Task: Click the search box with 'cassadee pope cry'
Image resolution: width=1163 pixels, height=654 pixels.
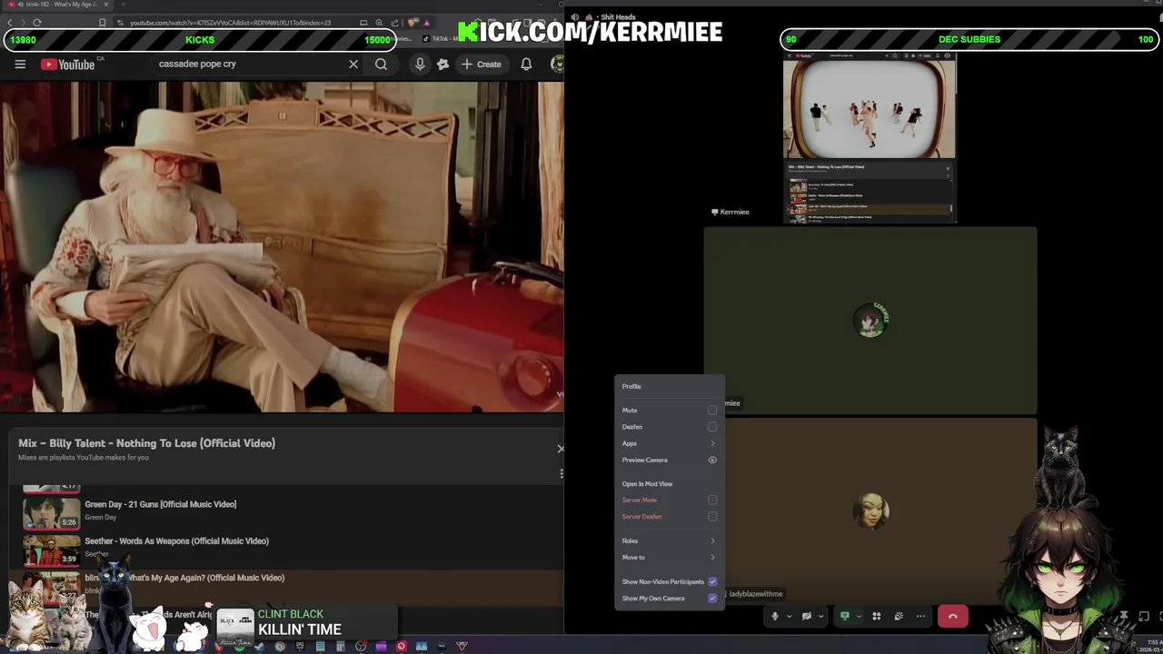Action: click(x=250, y=64)
